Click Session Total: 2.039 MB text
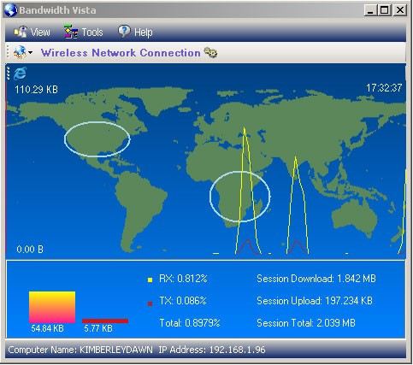This screenshot has width=413, height=365. pos(306,323)
